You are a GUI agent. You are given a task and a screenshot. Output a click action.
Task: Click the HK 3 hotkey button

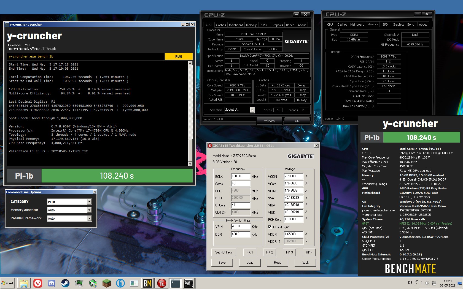coord(289,252)
